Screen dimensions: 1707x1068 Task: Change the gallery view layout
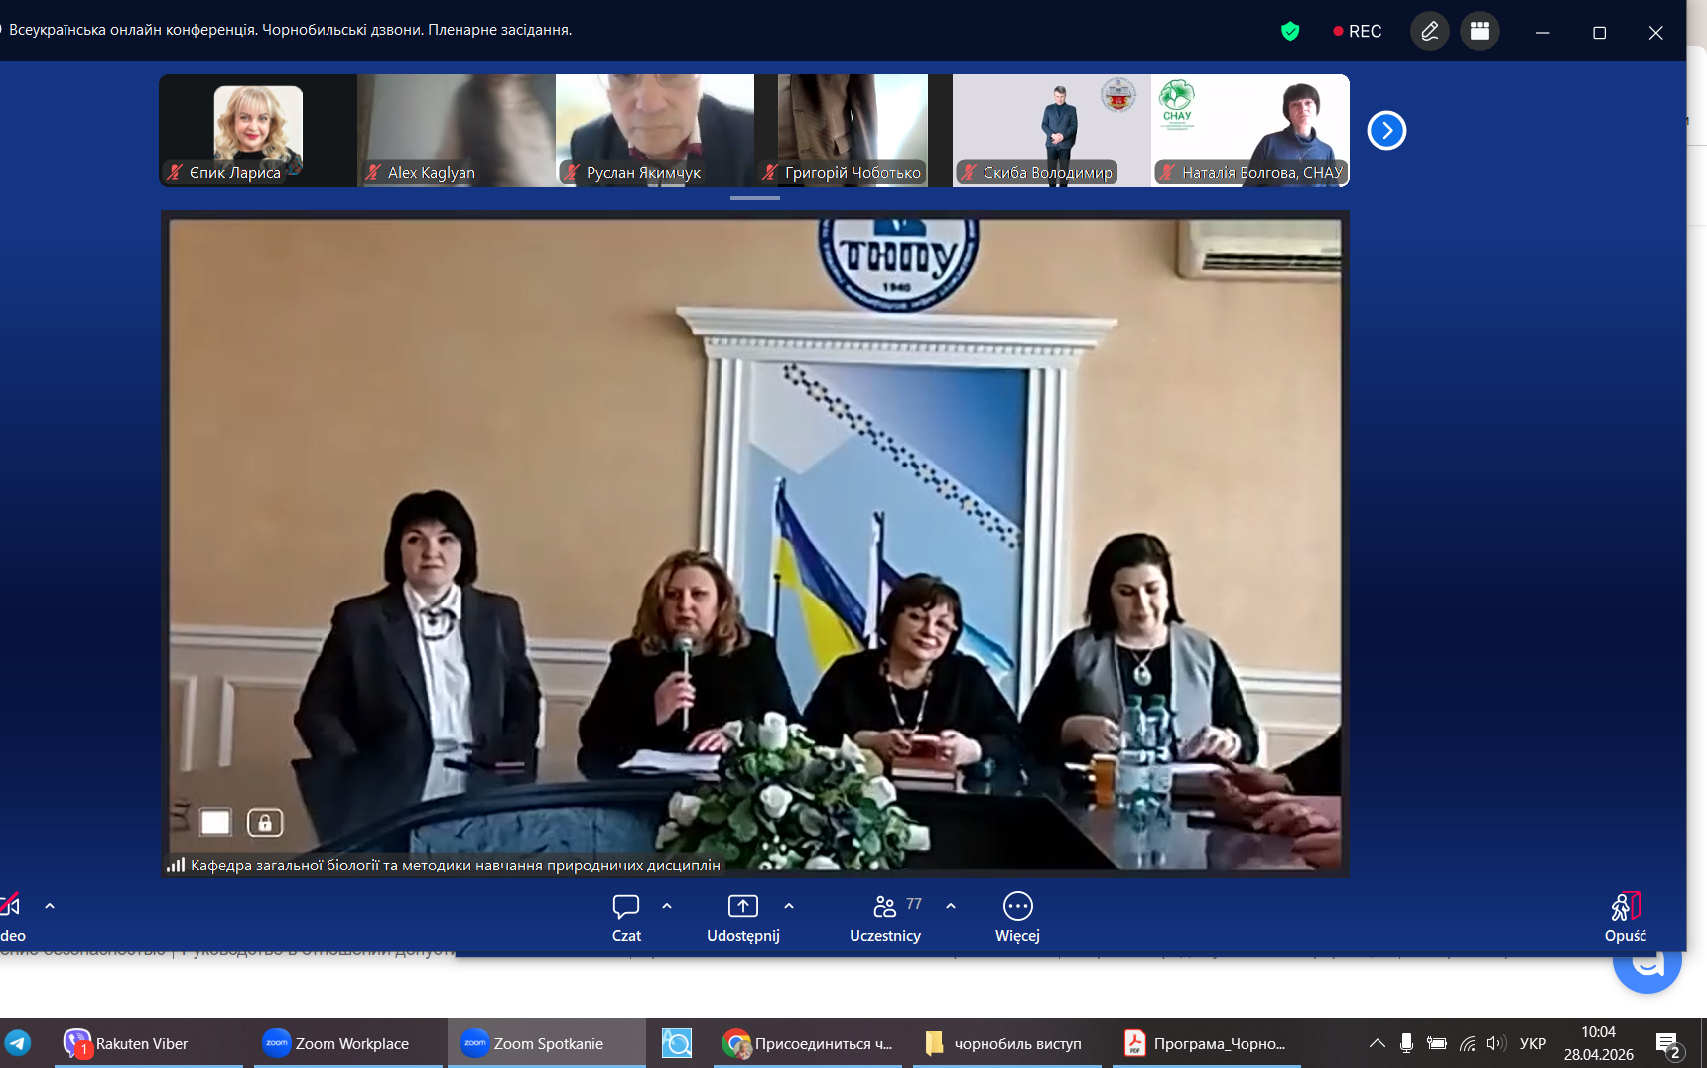click(1479, 32)
